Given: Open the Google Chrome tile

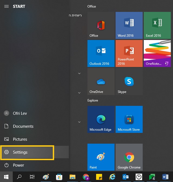Looking at the screenshot, I should tap(129, 157).
